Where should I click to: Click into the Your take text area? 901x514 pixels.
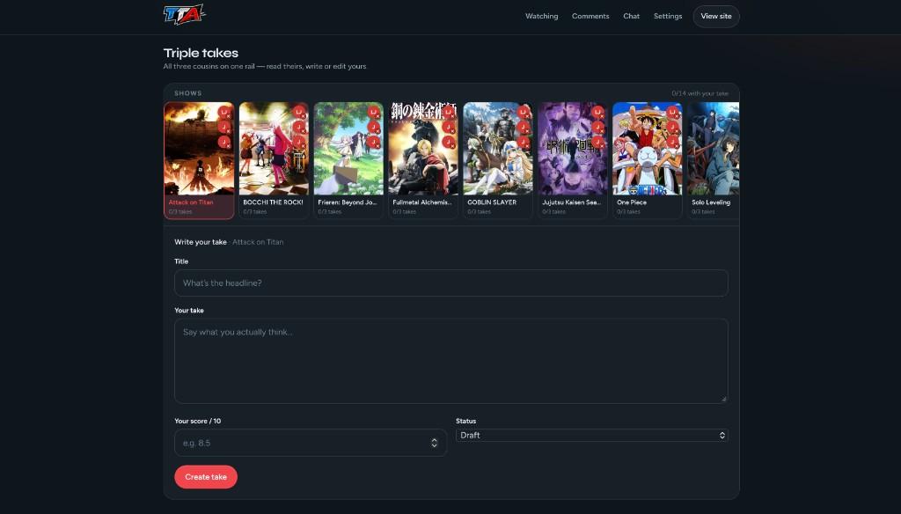coord(451,361)
